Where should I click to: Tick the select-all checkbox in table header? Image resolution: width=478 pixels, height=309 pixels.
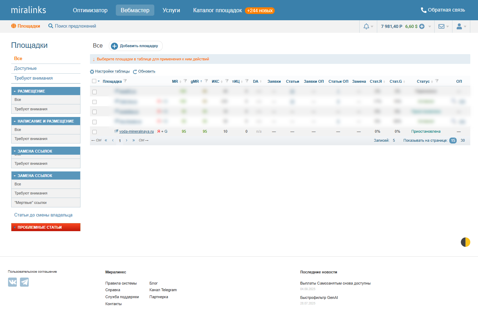(94, 81)
